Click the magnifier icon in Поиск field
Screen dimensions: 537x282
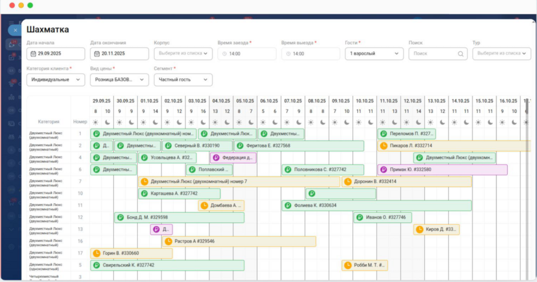[x=461, y=54]
